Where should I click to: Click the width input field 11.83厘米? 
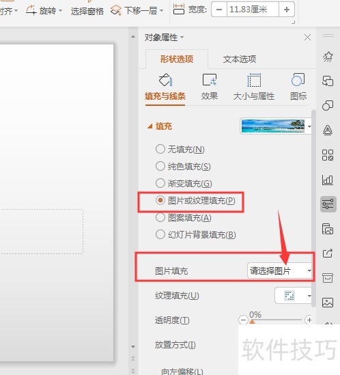pos(253,10)
